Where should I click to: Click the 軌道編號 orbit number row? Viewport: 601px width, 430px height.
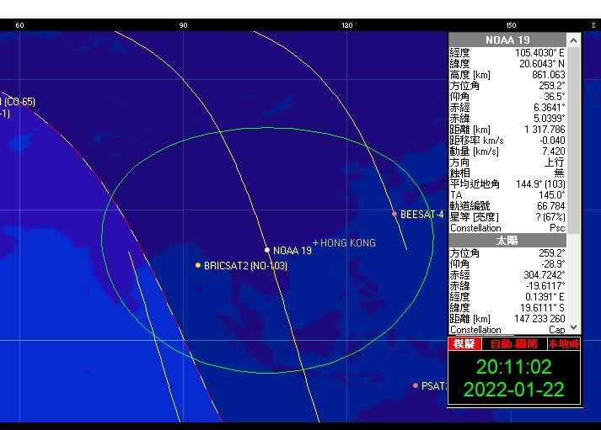pos(507,205)
